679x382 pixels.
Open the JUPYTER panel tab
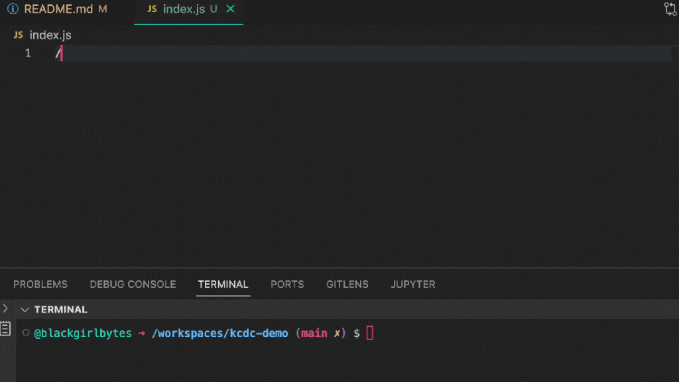tap(413, 284)
